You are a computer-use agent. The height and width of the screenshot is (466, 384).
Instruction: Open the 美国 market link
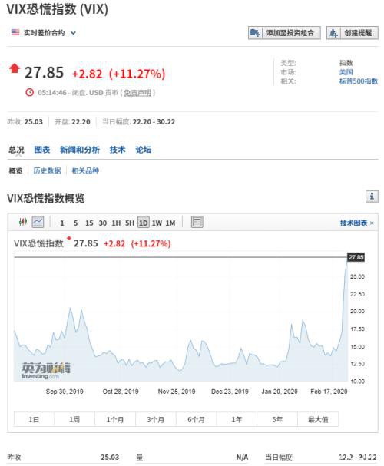[x=346, y=72]
